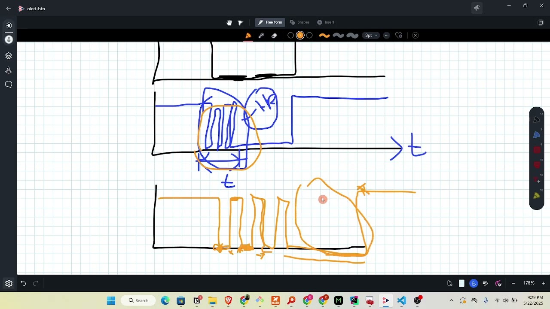Open more pen options ellipsis
The image size is (550, 309).
387,36
